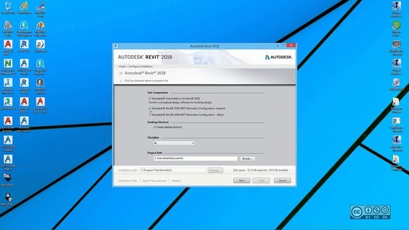Open the Readme link
Screen dimensions: 409x230
[176, 181]
